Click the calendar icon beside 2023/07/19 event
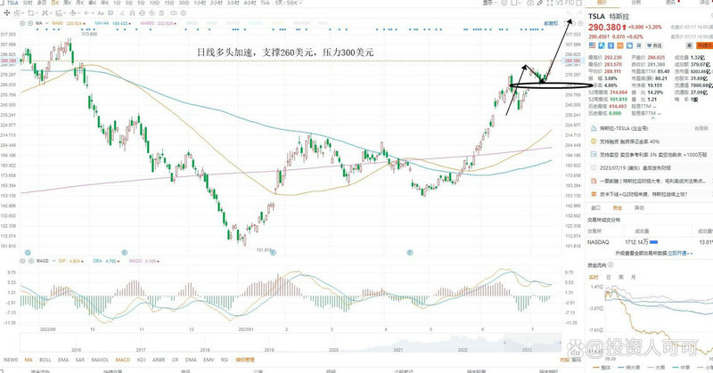This screenshot has width=713, height=373. [x=592, y=166]
